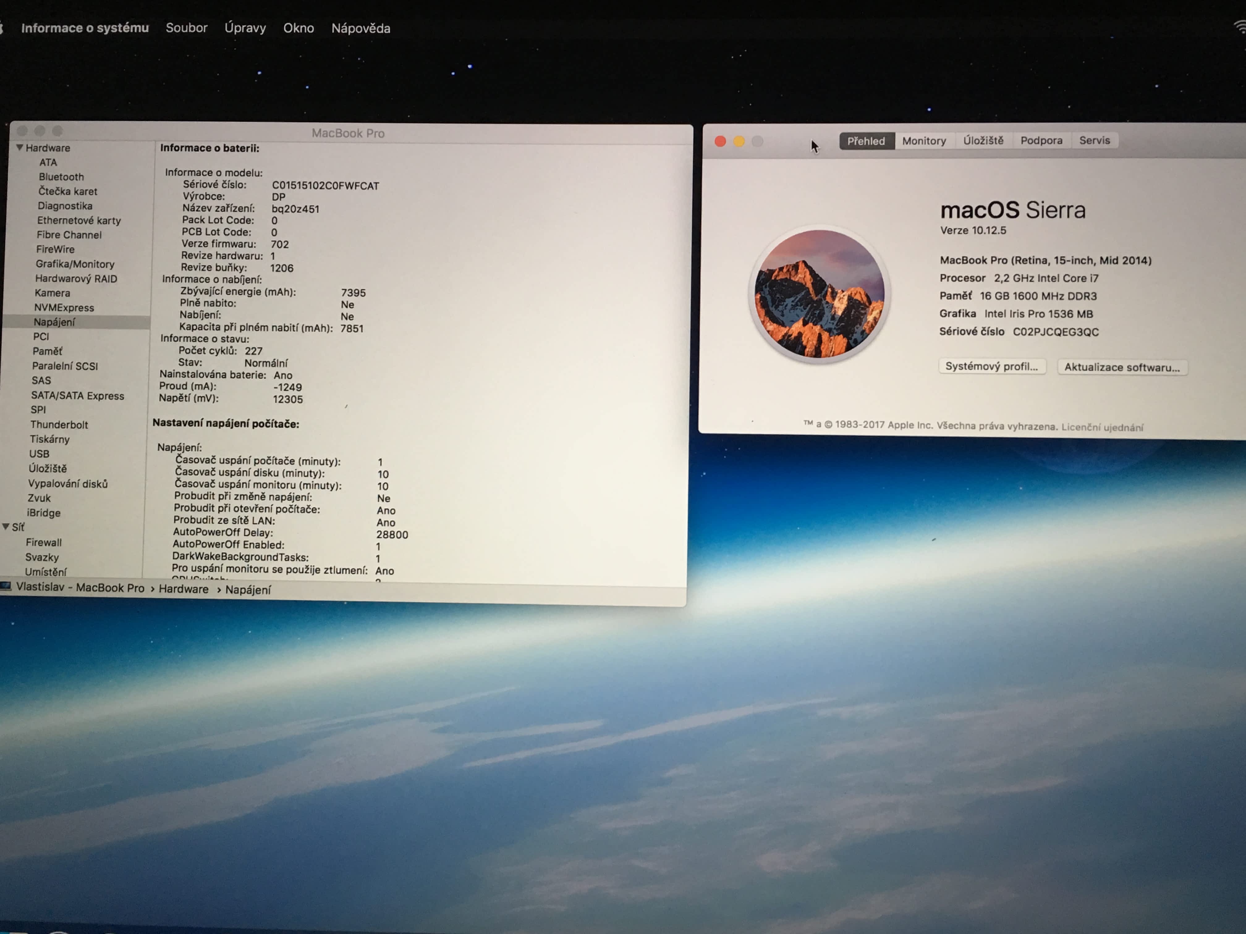Minimize the About This Mac window
This screenshot has width=1246, height=934.
(x=739, y=141)
